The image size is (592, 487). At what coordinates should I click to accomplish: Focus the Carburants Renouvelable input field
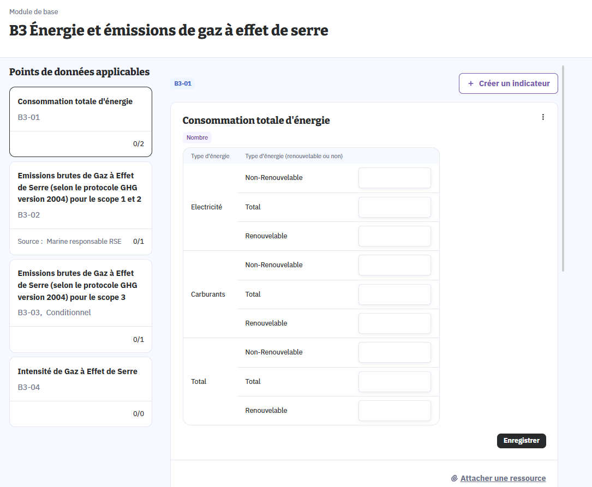[394, 323]
